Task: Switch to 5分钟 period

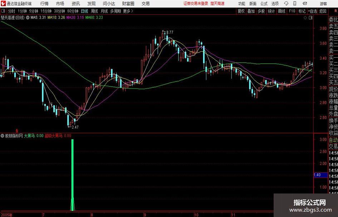Action: coord(33,11)
